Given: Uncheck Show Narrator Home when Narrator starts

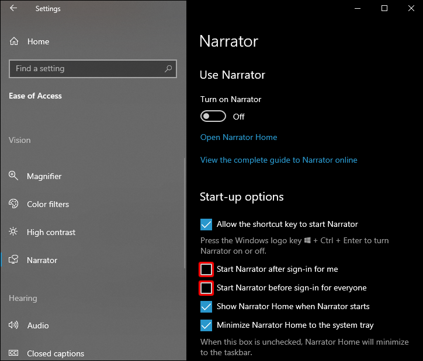Looking at the screenshot, I should click(x=206, y=307).
